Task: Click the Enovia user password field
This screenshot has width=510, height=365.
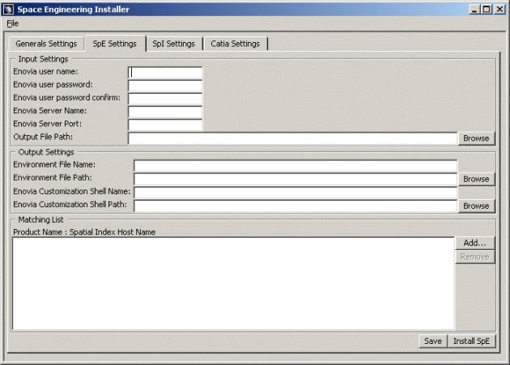Action: coord(165,86)
